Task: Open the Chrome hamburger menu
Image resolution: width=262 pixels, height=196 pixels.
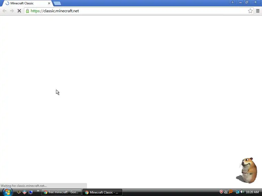Action: [x=258, y=11]
